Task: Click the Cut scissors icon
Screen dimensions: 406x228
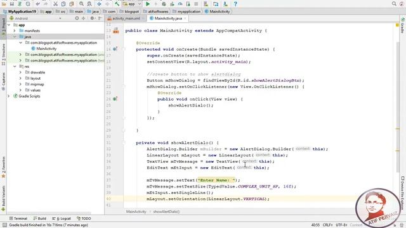Action: (55, 4)
